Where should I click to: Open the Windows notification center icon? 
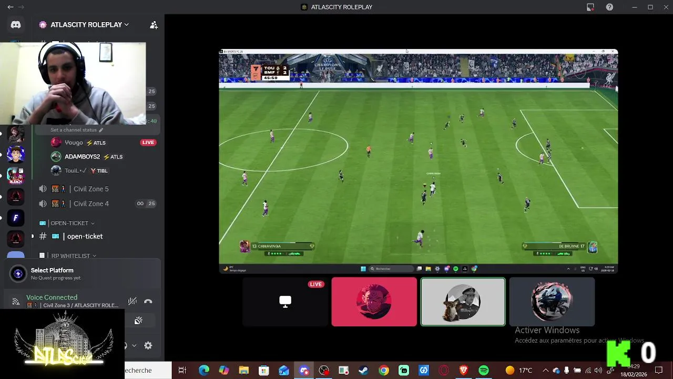[x=659, y=371]
